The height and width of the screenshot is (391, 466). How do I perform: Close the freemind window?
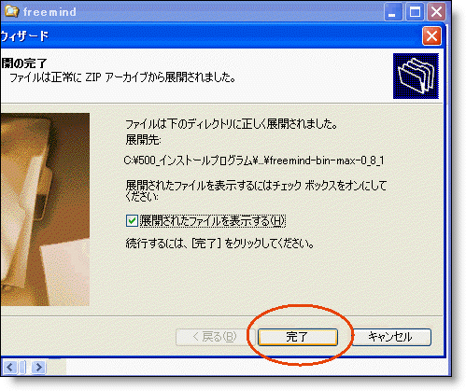(436, 13)
